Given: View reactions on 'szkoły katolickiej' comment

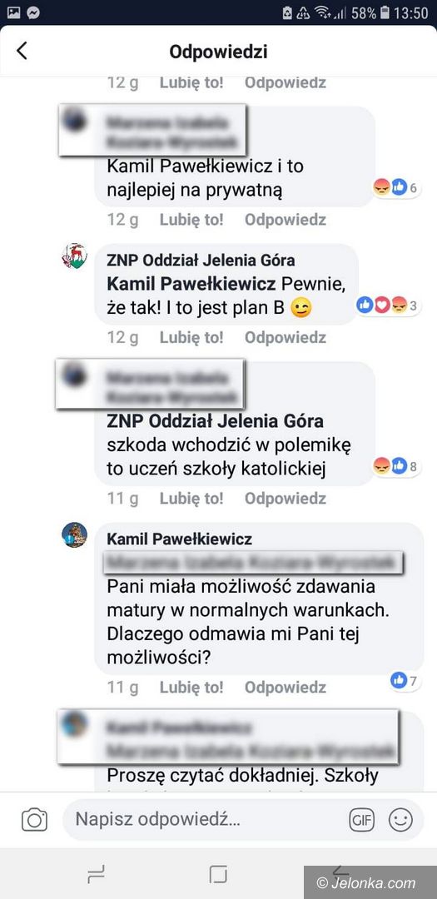Looking at the screenshot, I should pos(397,466).
